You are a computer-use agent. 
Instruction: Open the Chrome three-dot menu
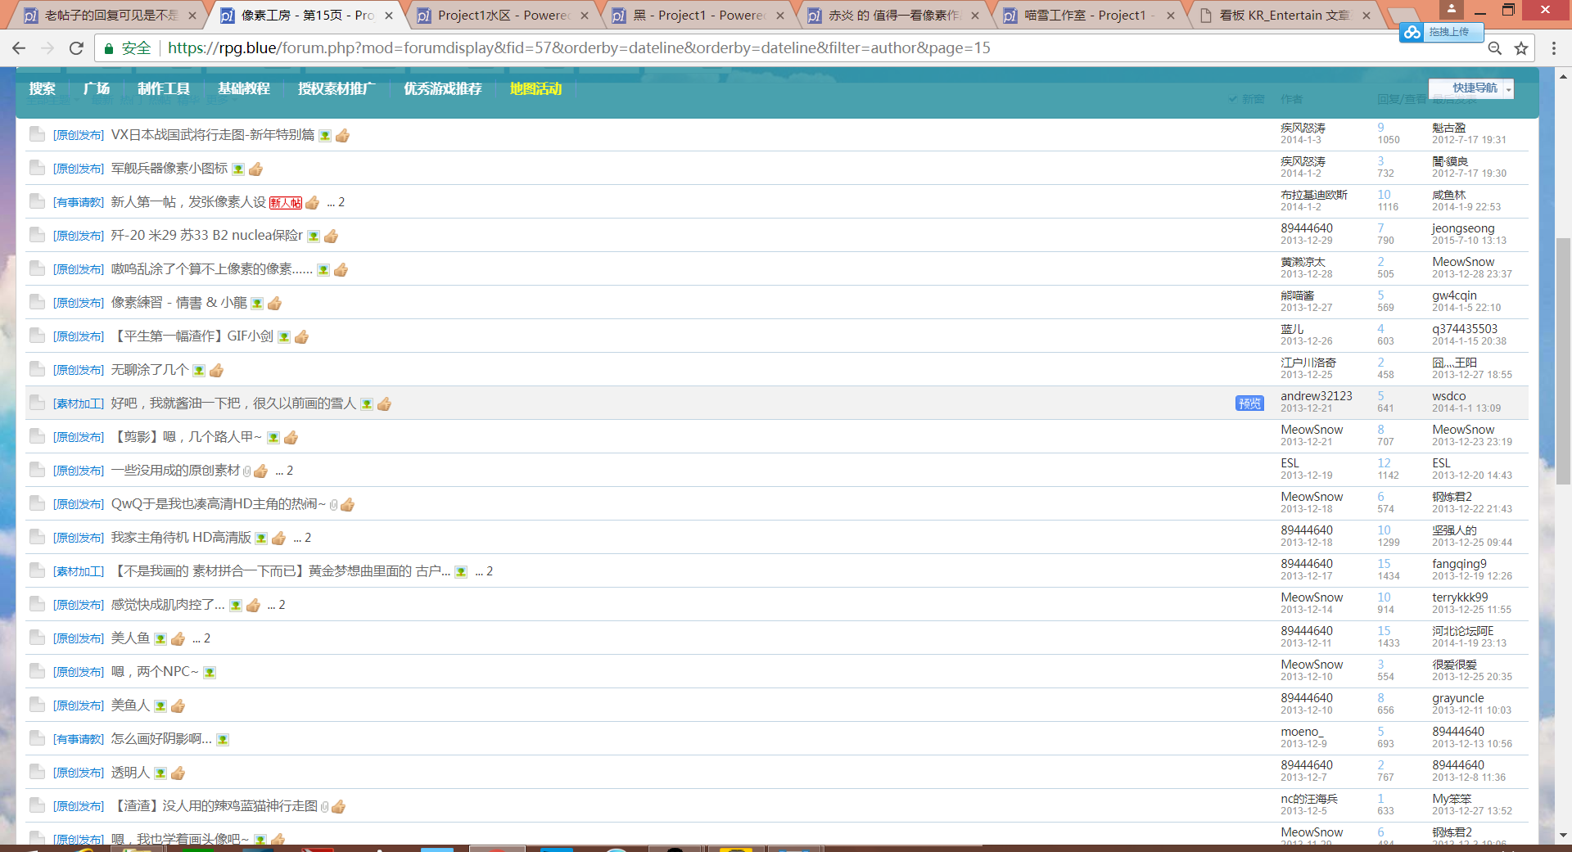click(1554, 48)
